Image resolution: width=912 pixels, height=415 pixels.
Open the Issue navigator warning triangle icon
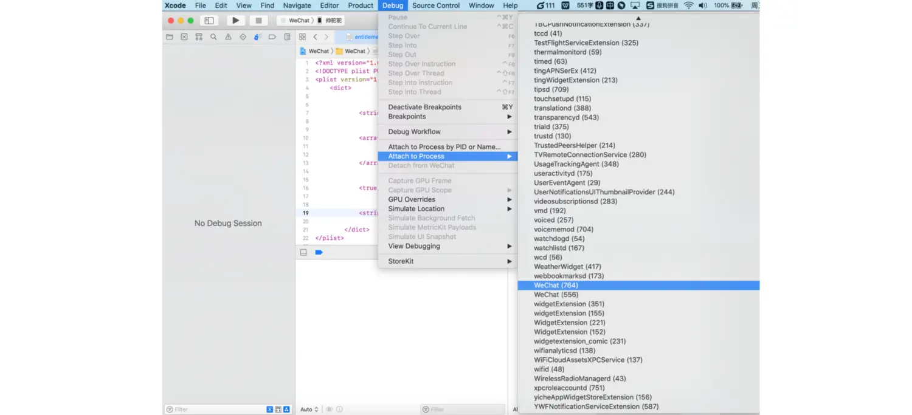point(228,37)
